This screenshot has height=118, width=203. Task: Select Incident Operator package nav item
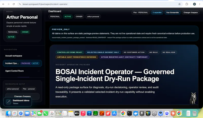point(22,63)
